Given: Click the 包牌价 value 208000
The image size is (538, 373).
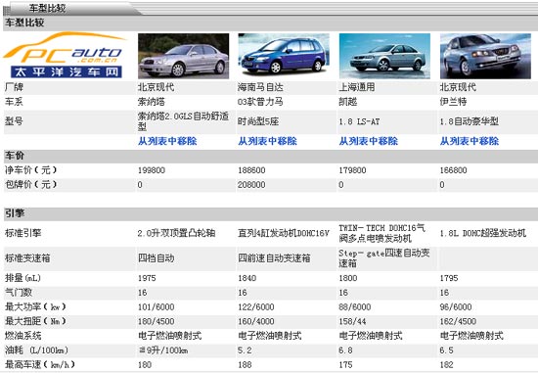Looking at the screenshot, I should coord(251,185).
